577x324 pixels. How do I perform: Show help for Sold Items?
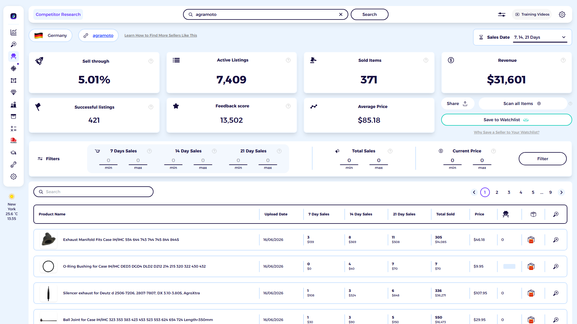tap(426, 60)
